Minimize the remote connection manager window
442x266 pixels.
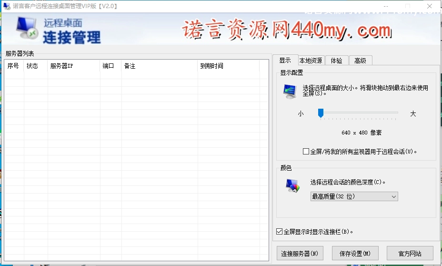(x=385, y=6)
